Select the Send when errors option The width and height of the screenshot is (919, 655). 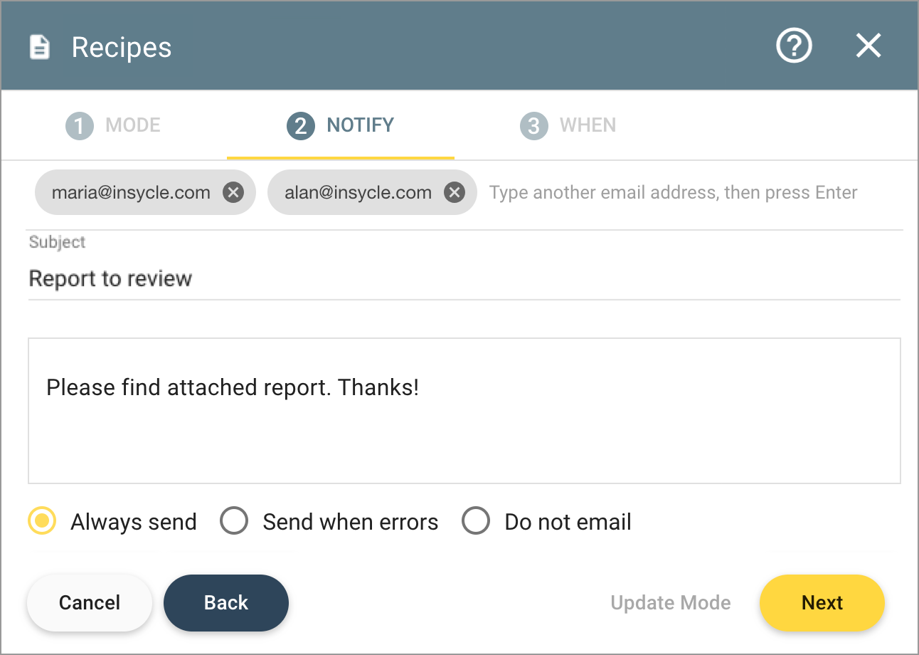[234, 521]
